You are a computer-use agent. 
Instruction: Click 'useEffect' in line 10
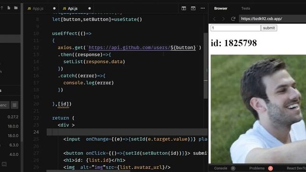pos(65,33)
